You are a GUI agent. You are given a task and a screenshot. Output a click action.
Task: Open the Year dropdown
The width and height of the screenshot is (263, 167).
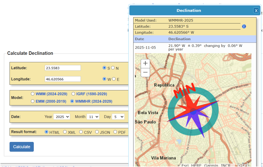pyautogui.click(x=62, y=117)
